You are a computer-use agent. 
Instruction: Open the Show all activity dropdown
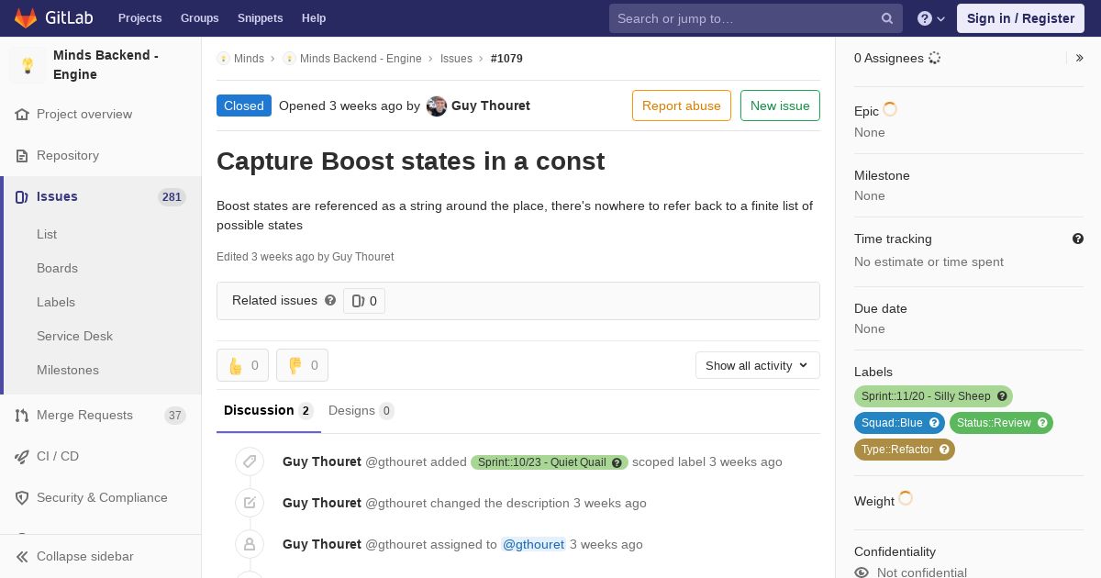click(758, 365)
